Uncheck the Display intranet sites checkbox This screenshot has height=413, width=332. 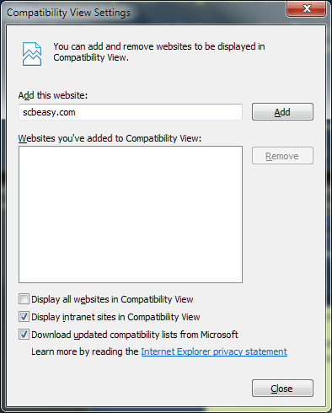tap(24, 317)
